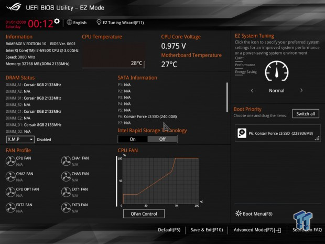Click DIMM_C1: Corsair 8GB 2133MHz entry

(34, 111)
